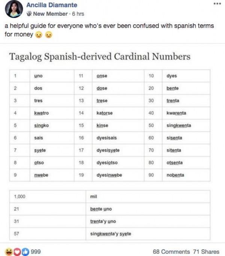225x256 pixels.
Task: Click the 'kwatro' entry in the image
Action: [41, 113]
